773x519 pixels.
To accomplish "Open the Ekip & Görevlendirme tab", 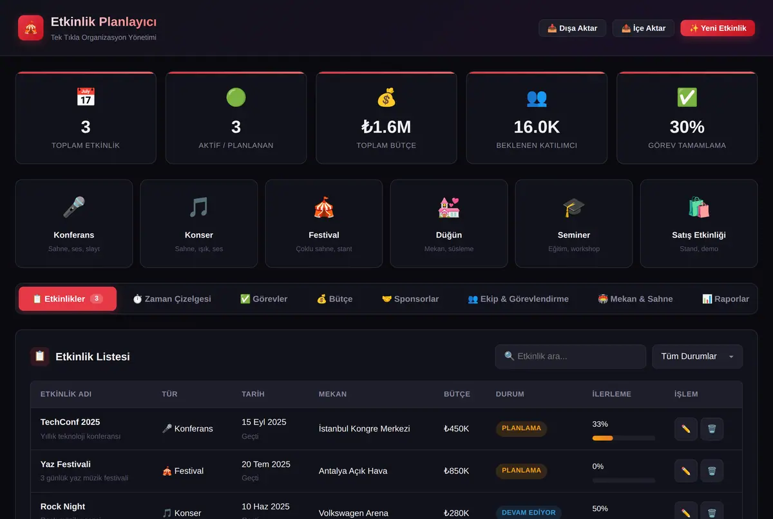I will point(518,299).
